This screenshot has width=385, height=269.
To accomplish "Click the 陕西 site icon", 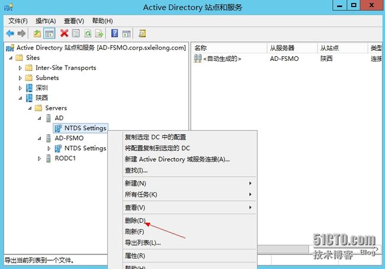I will pos(29,98).
